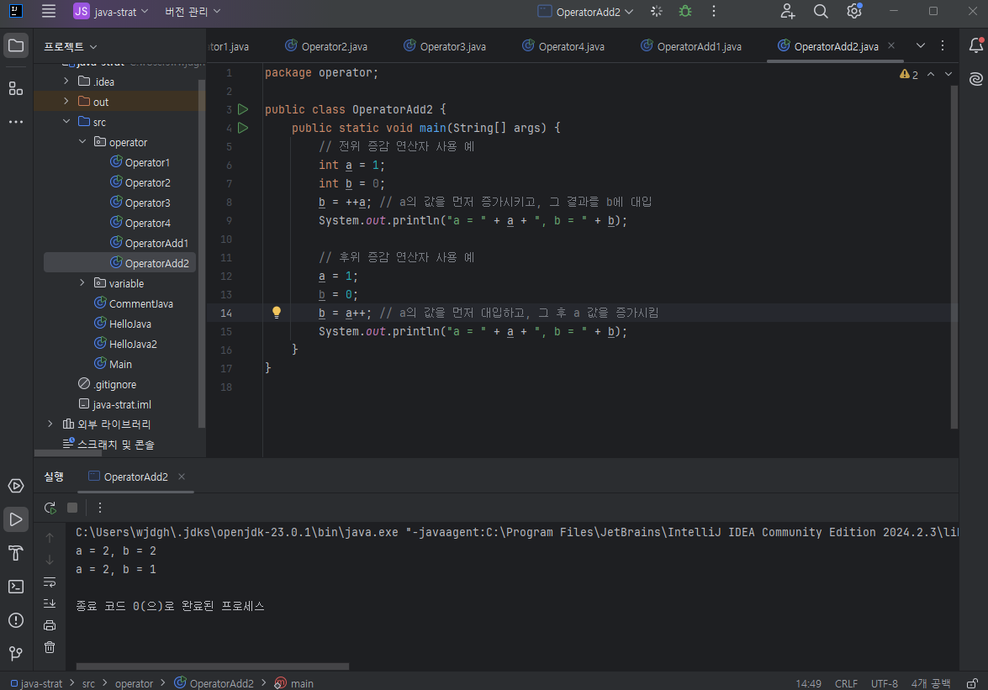
Task: Open run panel more options dots
Action: tap(99, 508)
